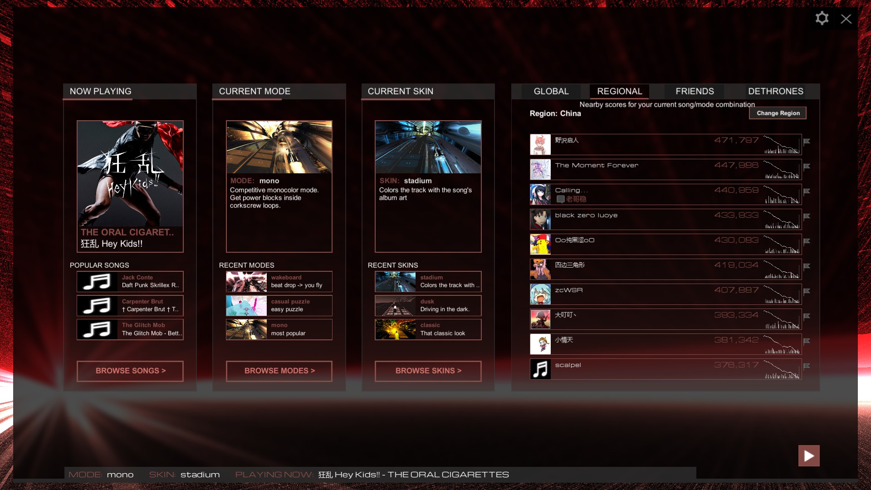This screenshot has height=490, width=871.
Task: Select the classic skin entry
Action: 428,329
